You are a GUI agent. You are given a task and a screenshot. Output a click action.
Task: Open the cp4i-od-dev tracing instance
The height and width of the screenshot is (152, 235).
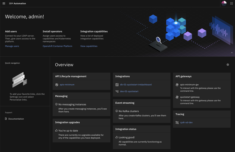pos(187,122)
